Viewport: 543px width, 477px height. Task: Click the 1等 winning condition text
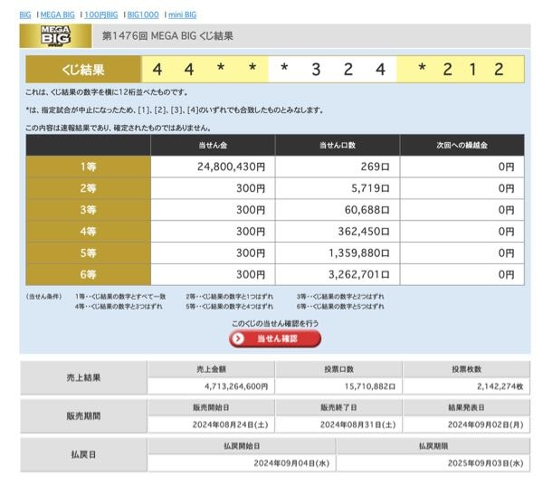(x=120, y=297)
